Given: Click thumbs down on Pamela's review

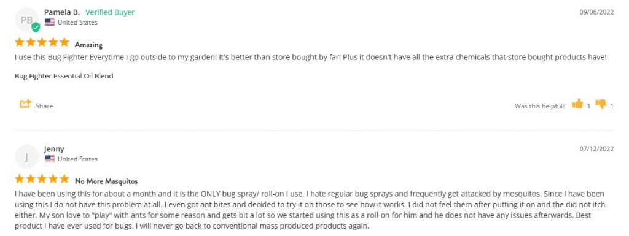Looking at the screenshot, I should pos(601,104).
